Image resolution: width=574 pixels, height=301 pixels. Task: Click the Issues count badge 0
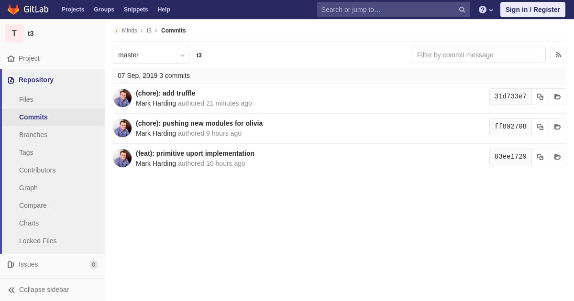93,265
